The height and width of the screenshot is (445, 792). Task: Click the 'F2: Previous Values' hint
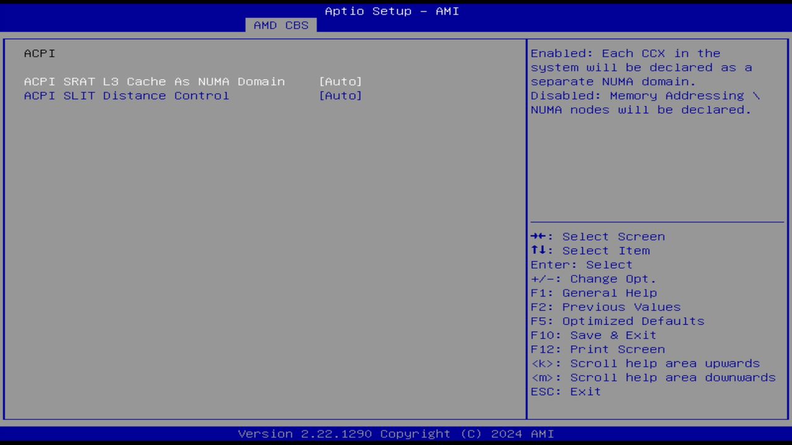click(x=606, y=307)
